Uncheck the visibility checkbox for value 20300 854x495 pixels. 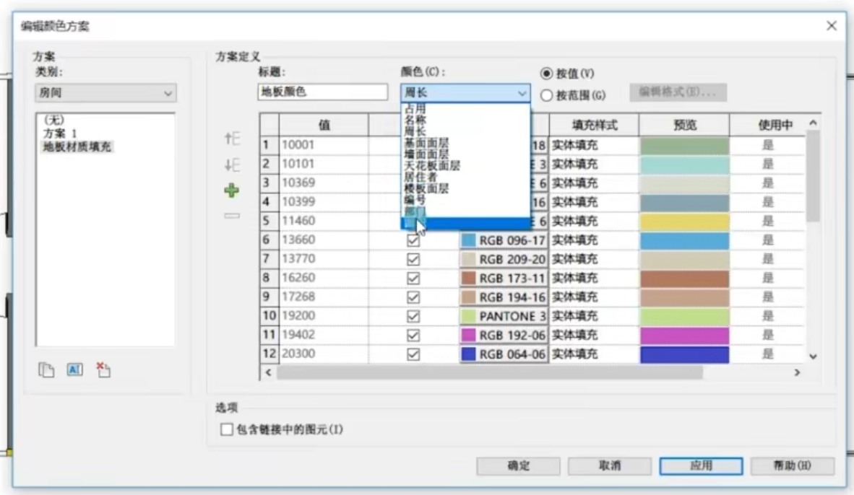point(413,355)
